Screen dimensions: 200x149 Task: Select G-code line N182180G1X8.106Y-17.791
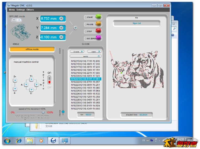pyautogui.click(x=85, y=70)
